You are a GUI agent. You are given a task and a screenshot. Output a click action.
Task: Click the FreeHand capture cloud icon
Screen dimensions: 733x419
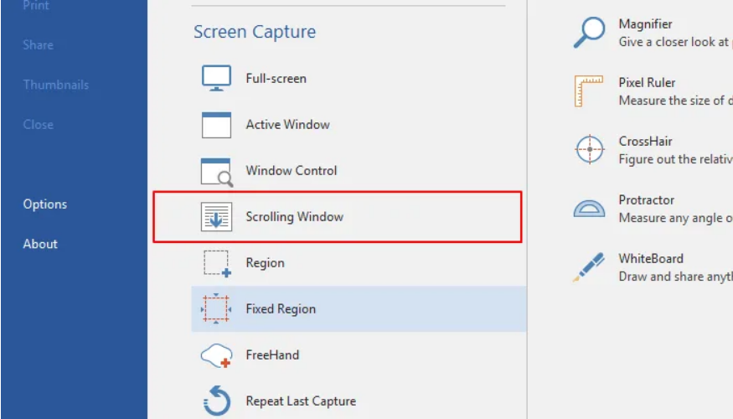coord(216,355)
